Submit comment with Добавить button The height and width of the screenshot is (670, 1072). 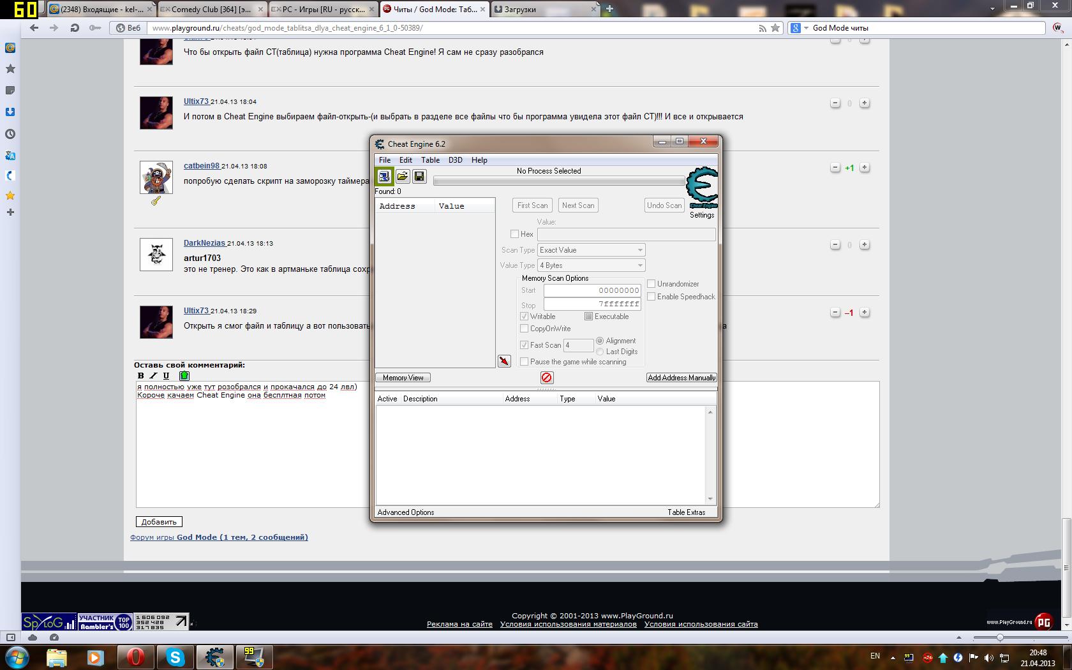tap(159, 522)
